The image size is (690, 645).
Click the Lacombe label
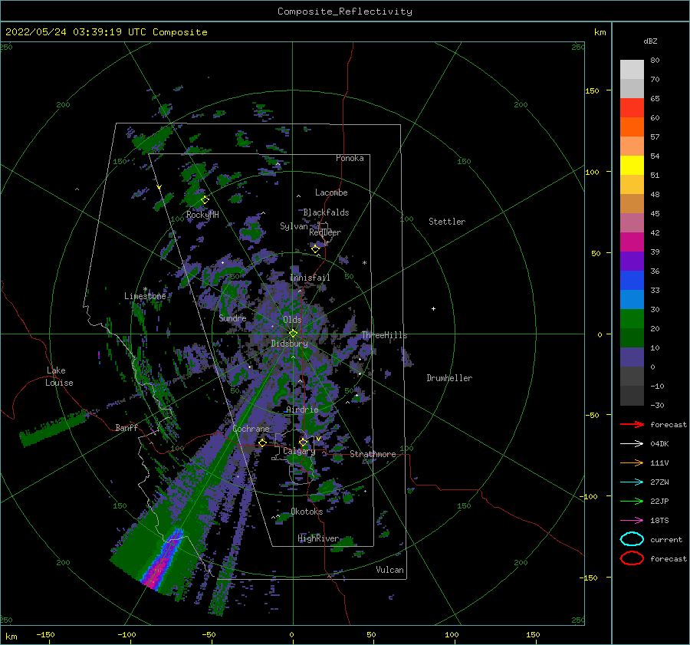(x=331, y=193)
